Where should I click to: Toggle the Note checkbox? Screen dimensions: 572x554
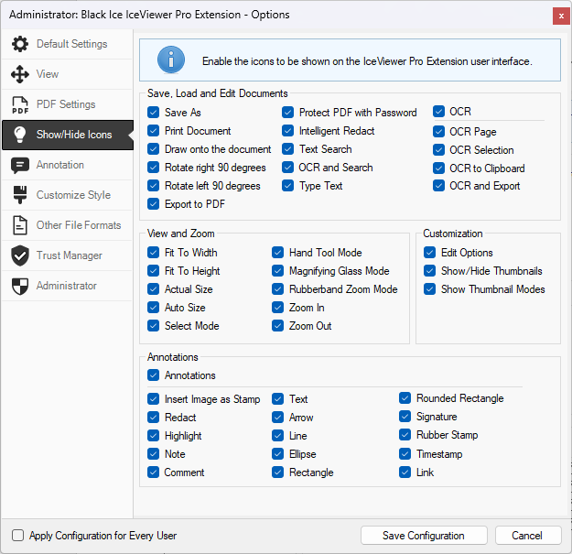tap(153, 453)
